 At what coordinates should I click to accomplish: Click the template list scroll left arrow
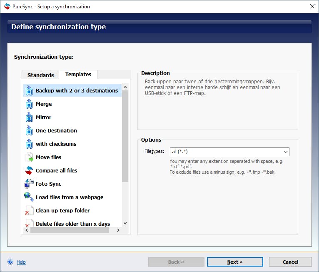click(x=27, y=230)
